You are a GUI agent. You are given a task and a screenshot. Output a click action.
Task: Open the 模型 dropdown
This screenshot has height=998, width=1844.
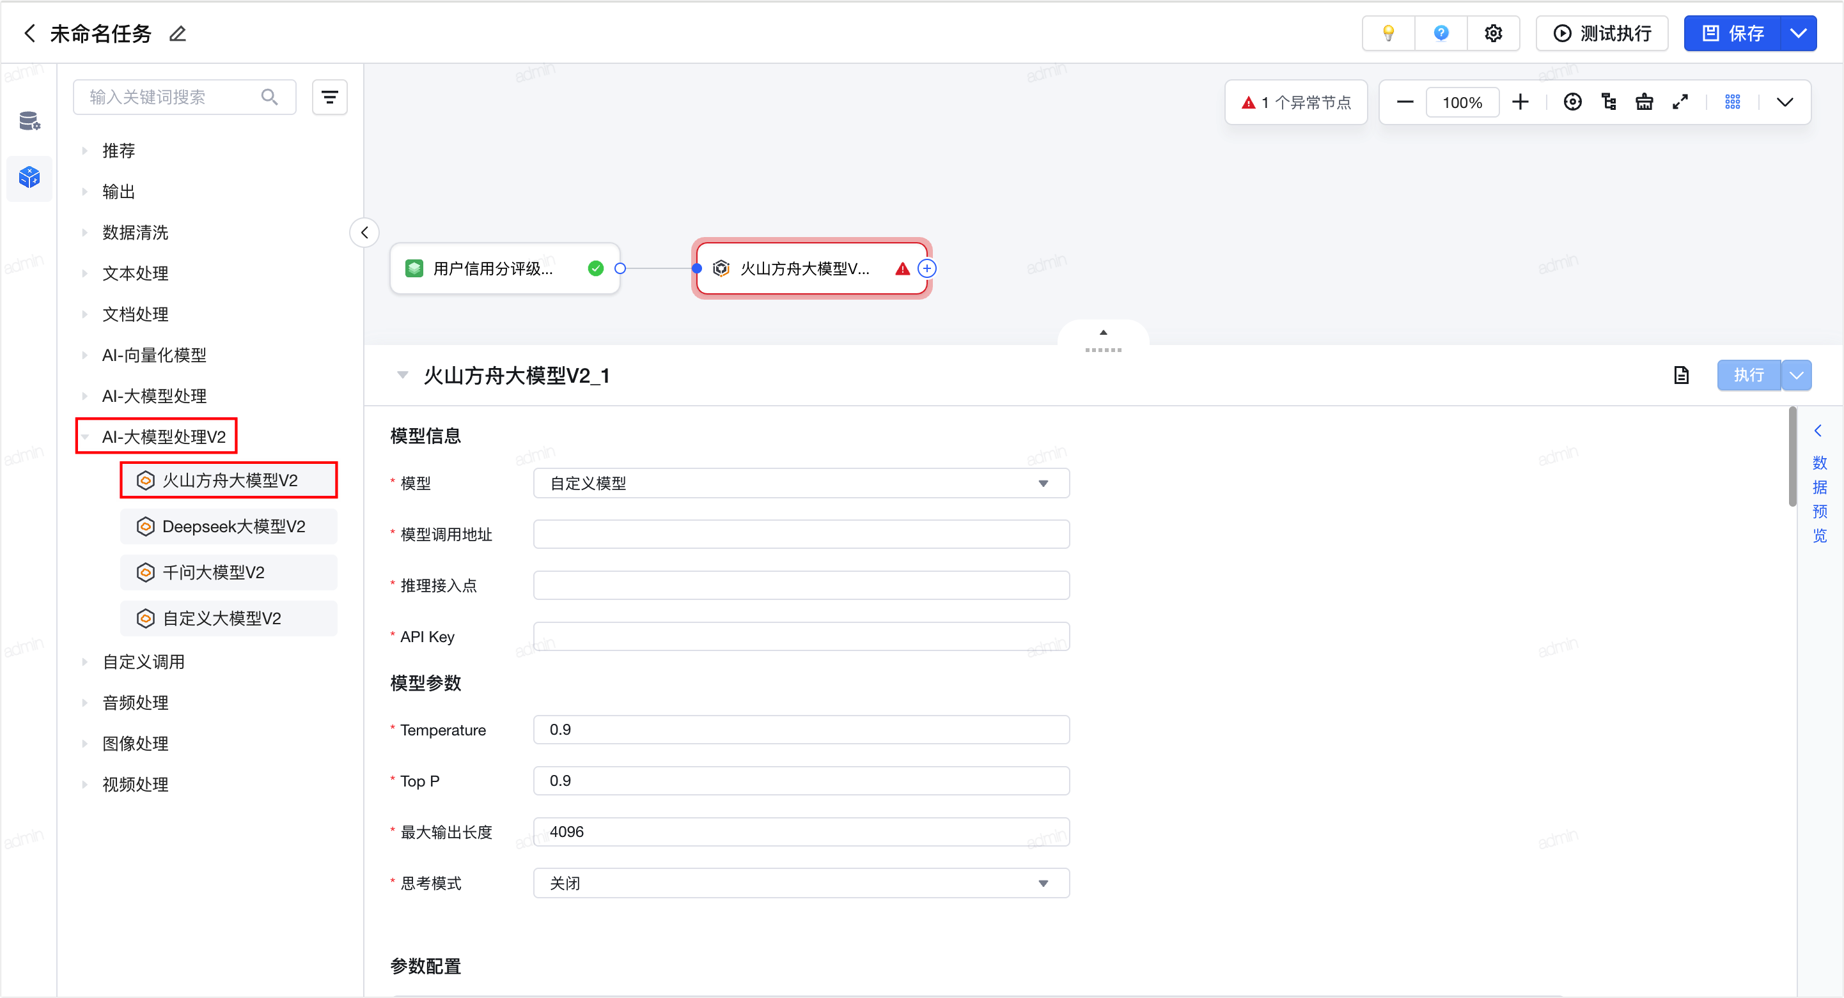click(x=802, y=483)
